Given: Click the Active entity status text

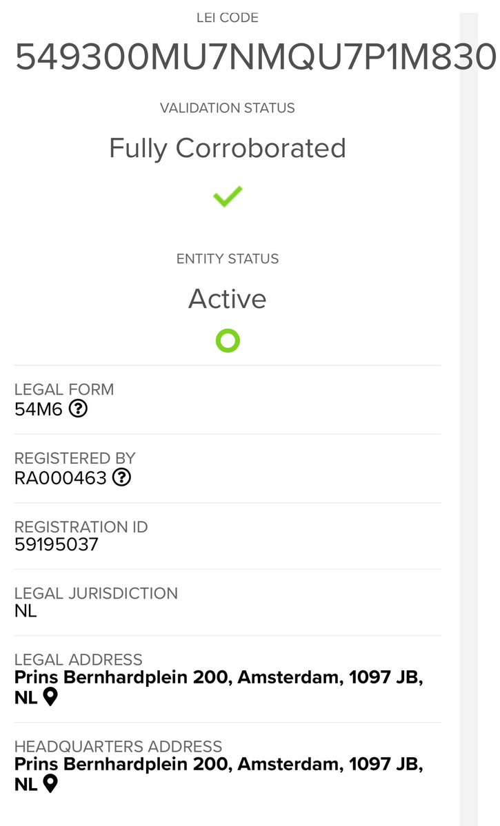Looking at the screenshot, I should 228,298.
